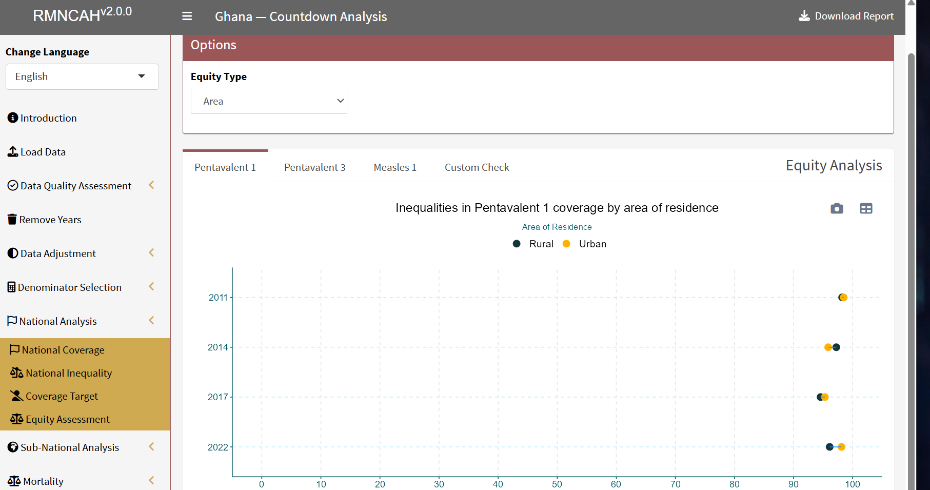Click the 2014 Rural data point
The height and width of the screenshot is (490, 930).
[836, 347]
